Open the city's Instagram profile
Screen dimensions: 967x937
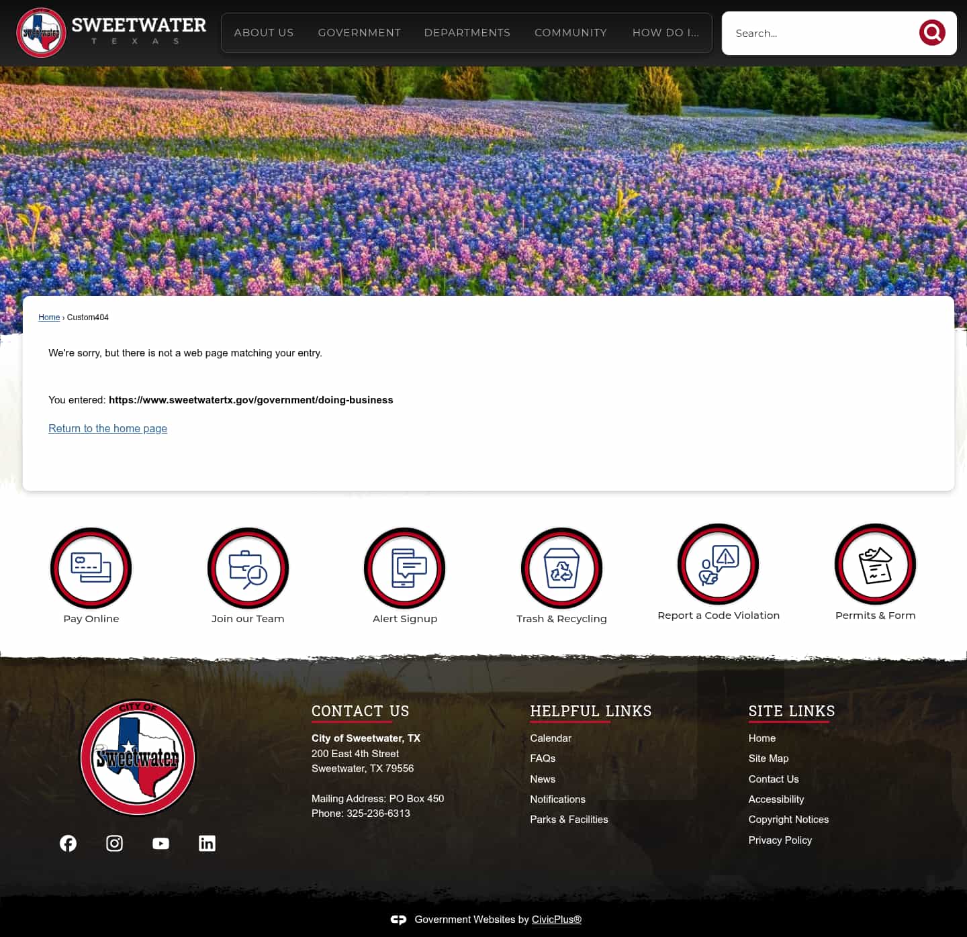click(x=114, y=843)
